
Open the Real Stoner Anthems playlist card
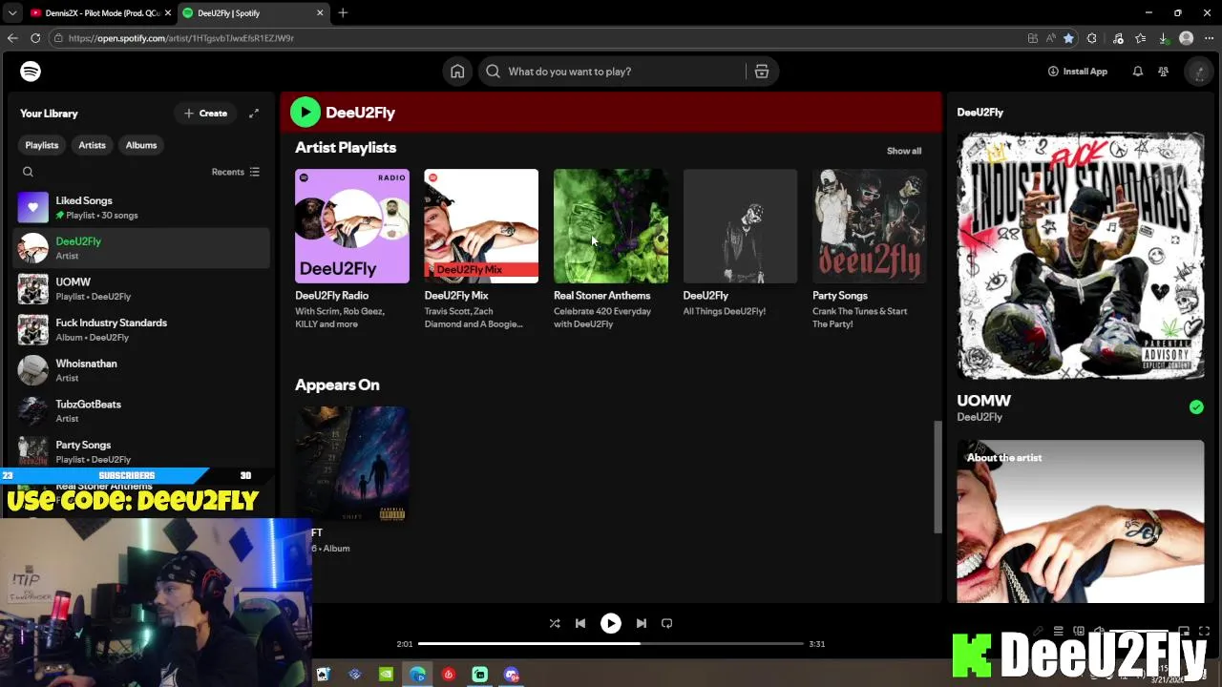[x=611, y=250]
